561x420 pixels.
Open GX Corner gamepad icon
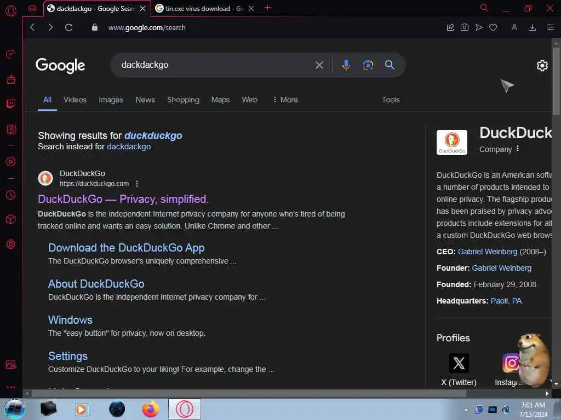click(x=32, y=8)
